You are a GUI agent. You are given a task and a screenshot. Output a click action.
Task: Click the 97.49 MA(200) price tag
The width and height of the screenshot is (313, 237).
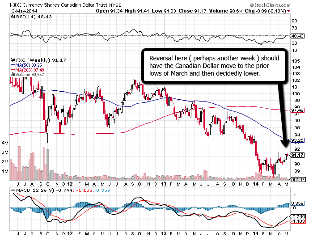297,110
